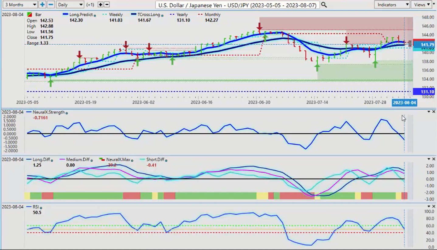Click the 2023-06-30 date axis label

(259, 102)
